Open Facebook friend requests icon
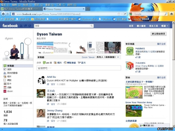Screen dimensions: 175x131 [21, 26]
